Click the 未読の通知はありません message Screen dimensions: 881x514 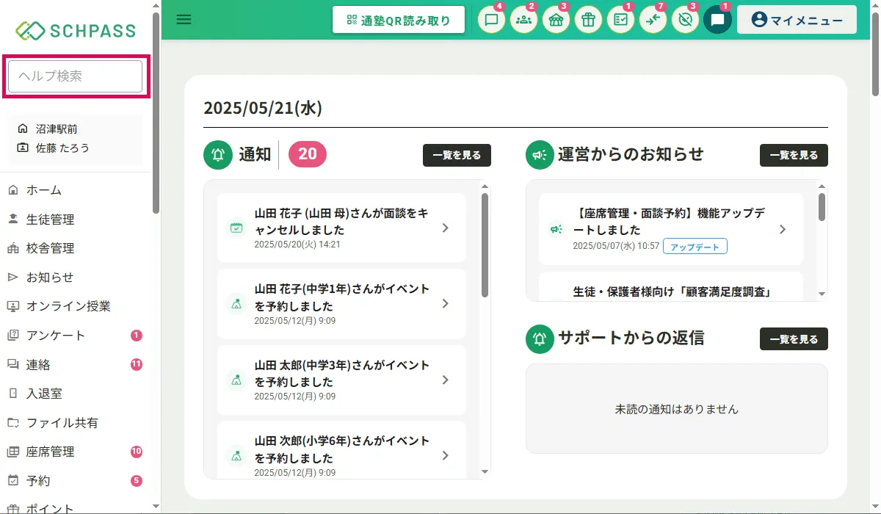[x=676, y=409]
